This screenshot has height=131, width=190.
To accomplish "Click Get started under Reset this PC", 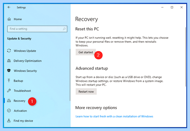I will pyautogui.click(x=86, y=52).
